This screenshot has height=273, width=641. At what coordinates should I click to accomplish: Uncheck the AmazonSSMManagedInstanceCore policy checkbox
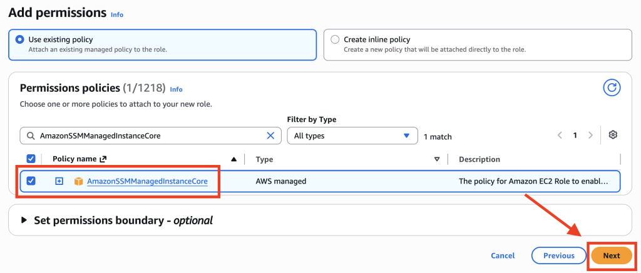coord(31,181)
